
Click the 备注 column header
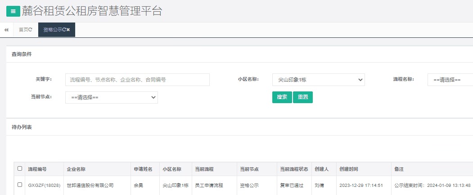click(x=399, y=169)
